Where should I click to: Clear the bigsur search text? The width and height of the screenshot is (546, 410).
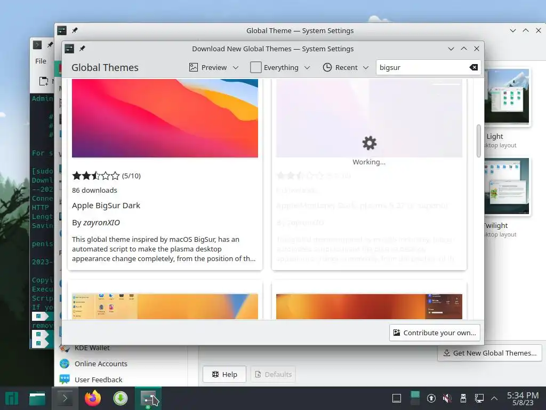tap(473, 67)
